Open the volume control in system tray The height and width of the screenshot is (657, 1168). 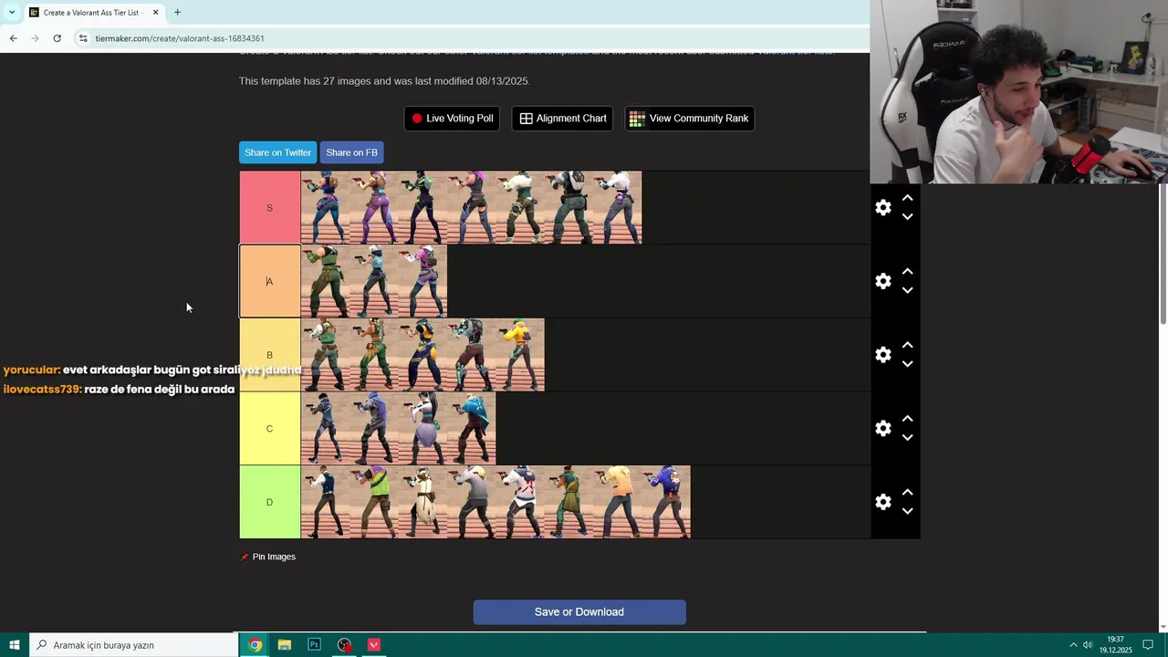pyautogui.click(x=1088, y=645)
